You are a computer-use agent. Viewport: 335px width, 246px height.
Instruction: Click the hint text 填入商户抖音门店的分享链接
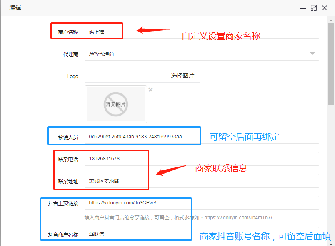tap(117, 217)
